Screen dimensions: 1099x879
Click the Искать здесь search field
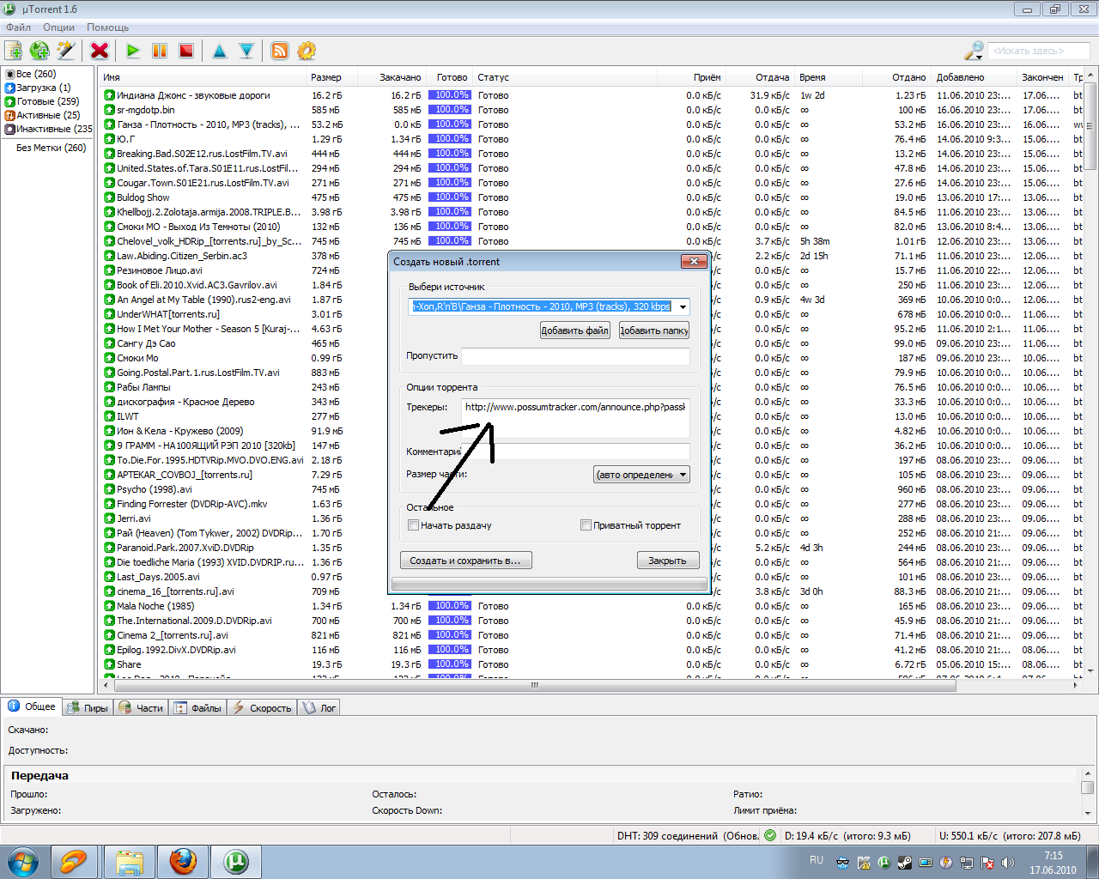(1038, 51)
